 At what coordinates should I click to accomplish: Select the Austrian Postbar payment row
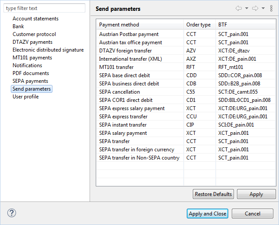186,34
